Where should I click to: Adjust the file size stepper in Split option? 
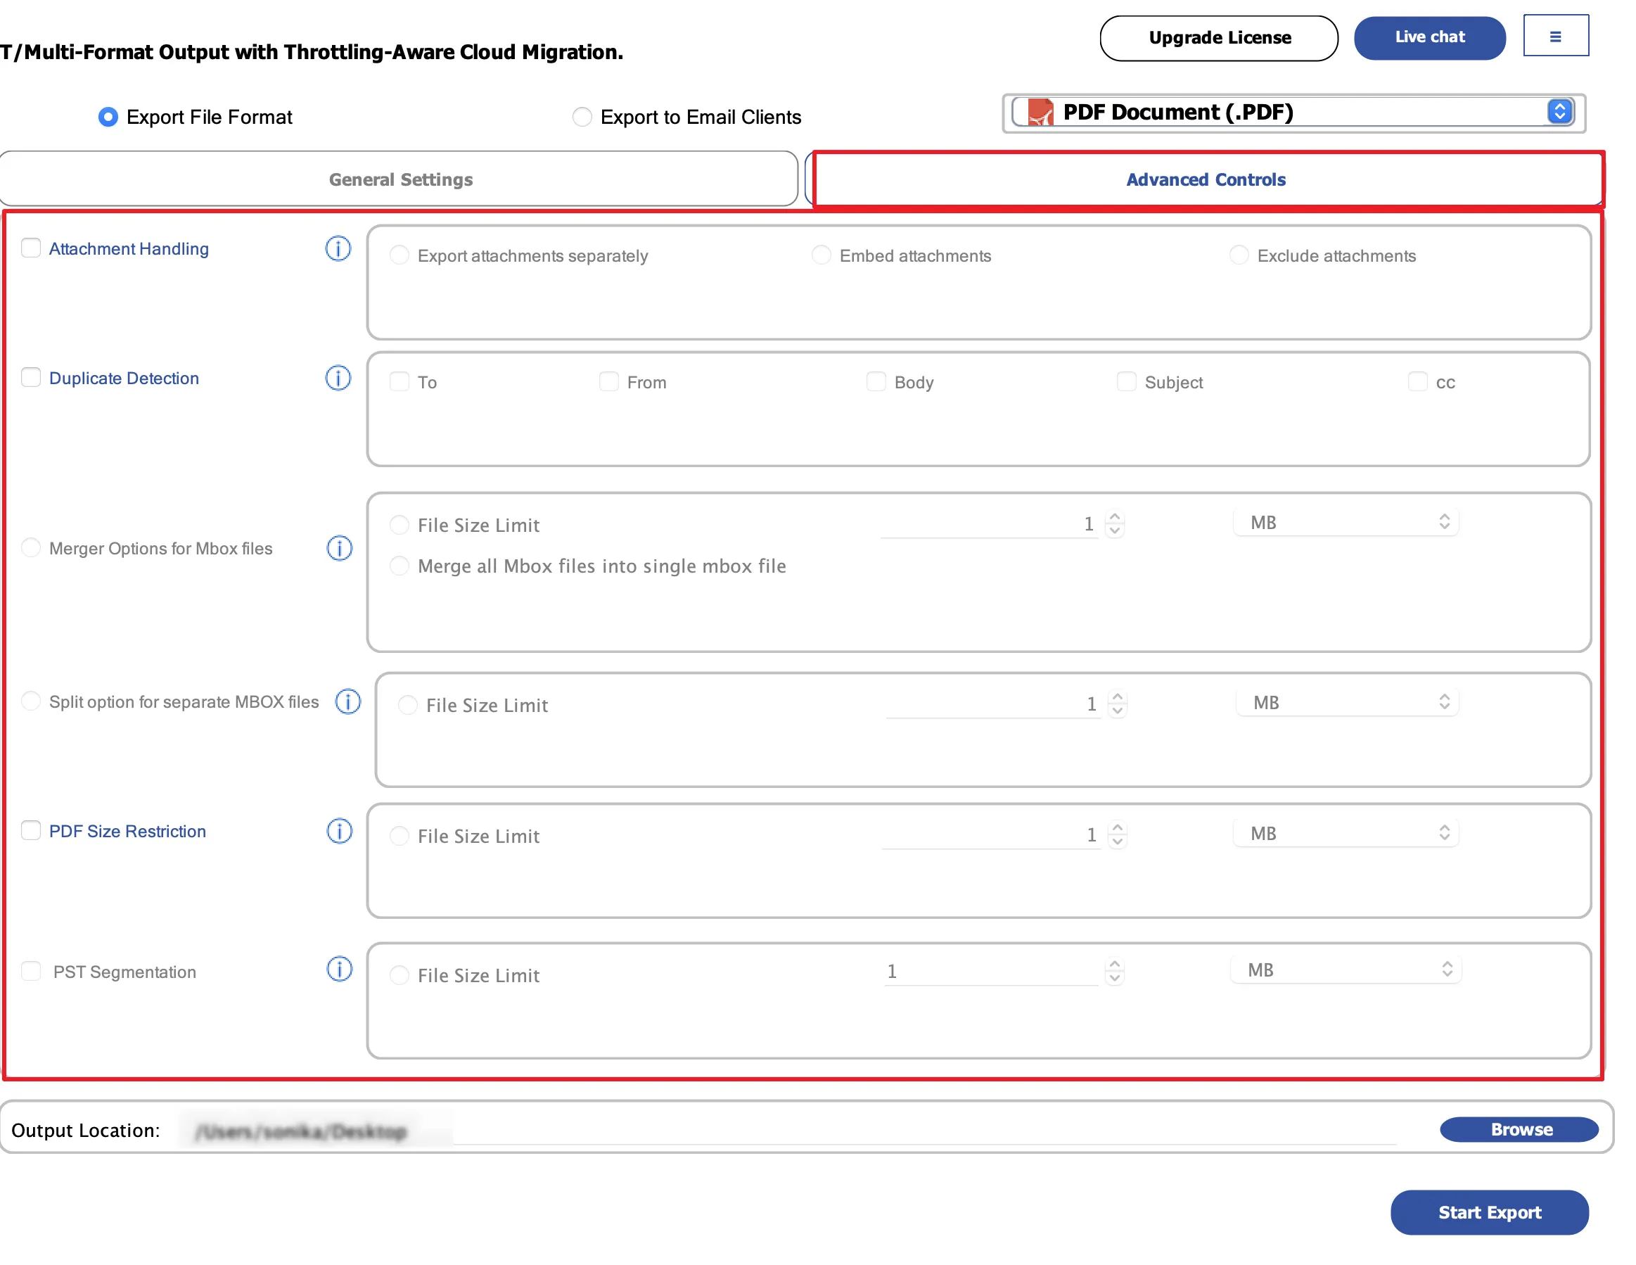pyautogui.click(x=1117, y=704)
